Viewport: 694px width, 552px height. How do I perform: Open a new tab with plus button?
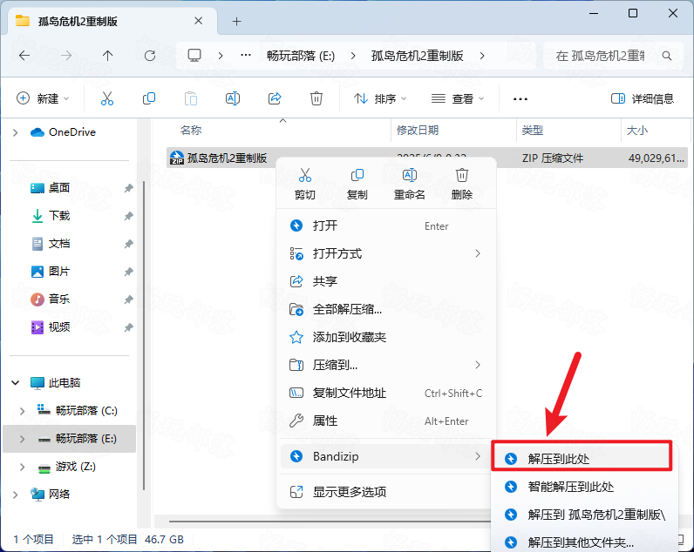pos(237,21)
